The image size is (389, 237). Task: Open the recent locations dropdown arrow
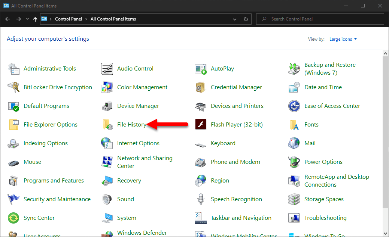pyautogui.click(x=27, y=19)
